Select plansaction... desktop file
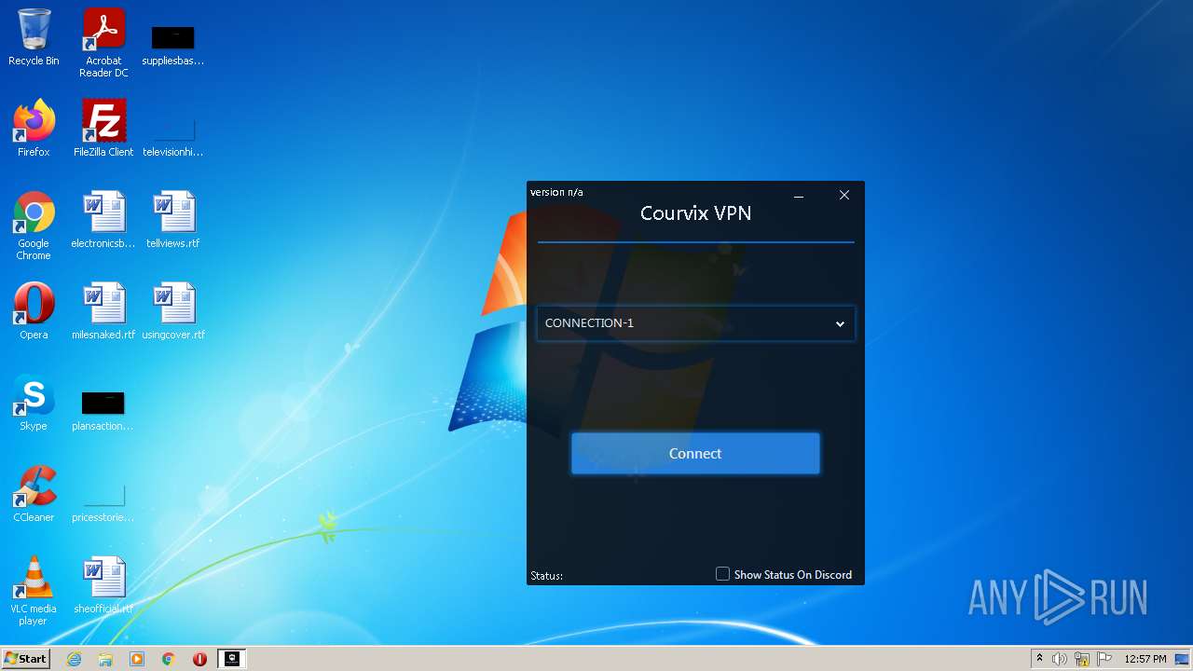Viewport: 1193px width, 671px height. [103, 410]
